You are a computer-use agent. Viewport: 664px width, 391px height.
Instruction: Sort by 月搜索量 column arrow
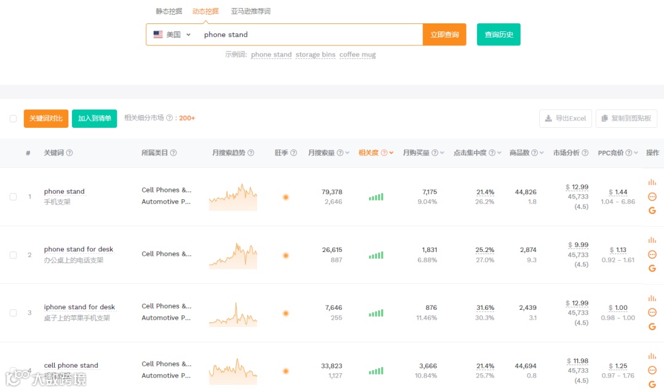[x=347, y=153]
